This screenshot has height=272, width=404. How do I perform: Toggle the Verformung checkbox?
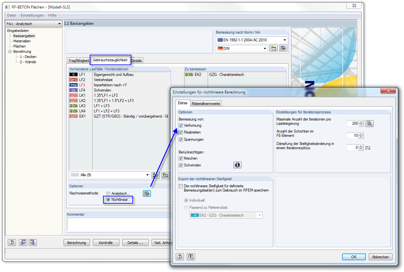tap(181, 125)
